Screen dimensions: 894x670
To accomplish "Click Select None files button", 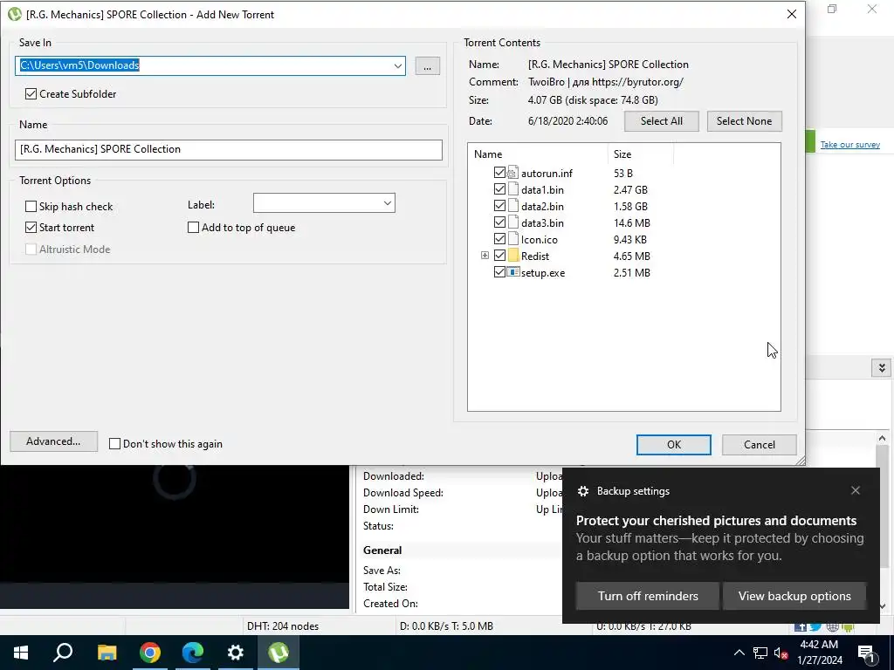I will click(x=744, y=121).
